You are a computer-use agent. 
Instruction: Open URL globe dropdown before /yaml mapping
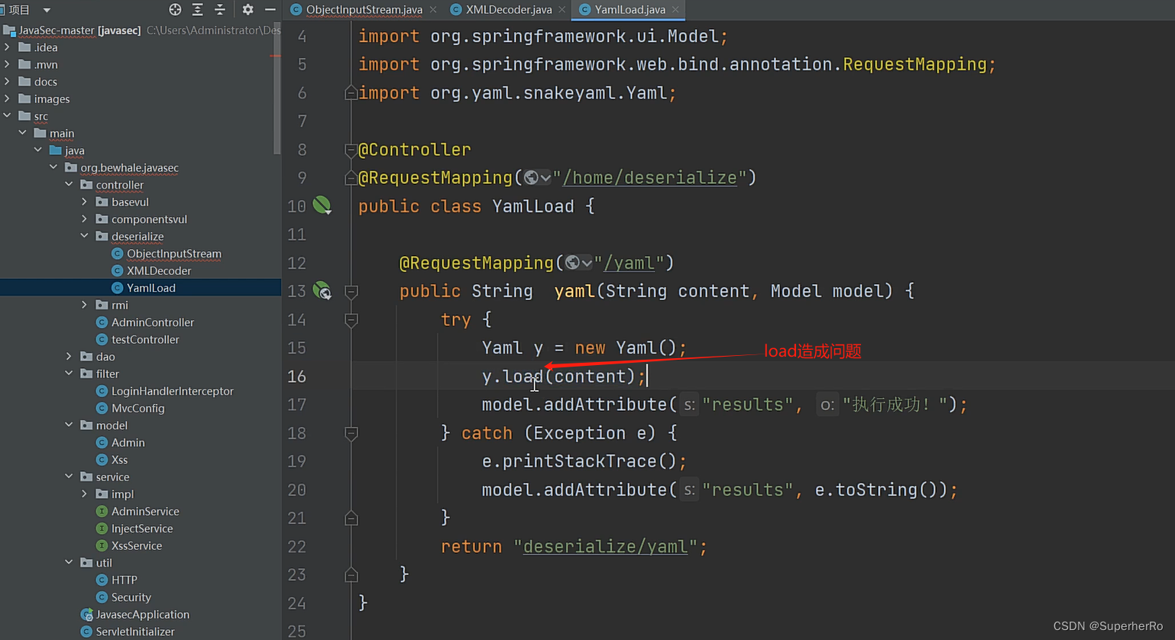(x=578, y=263)
